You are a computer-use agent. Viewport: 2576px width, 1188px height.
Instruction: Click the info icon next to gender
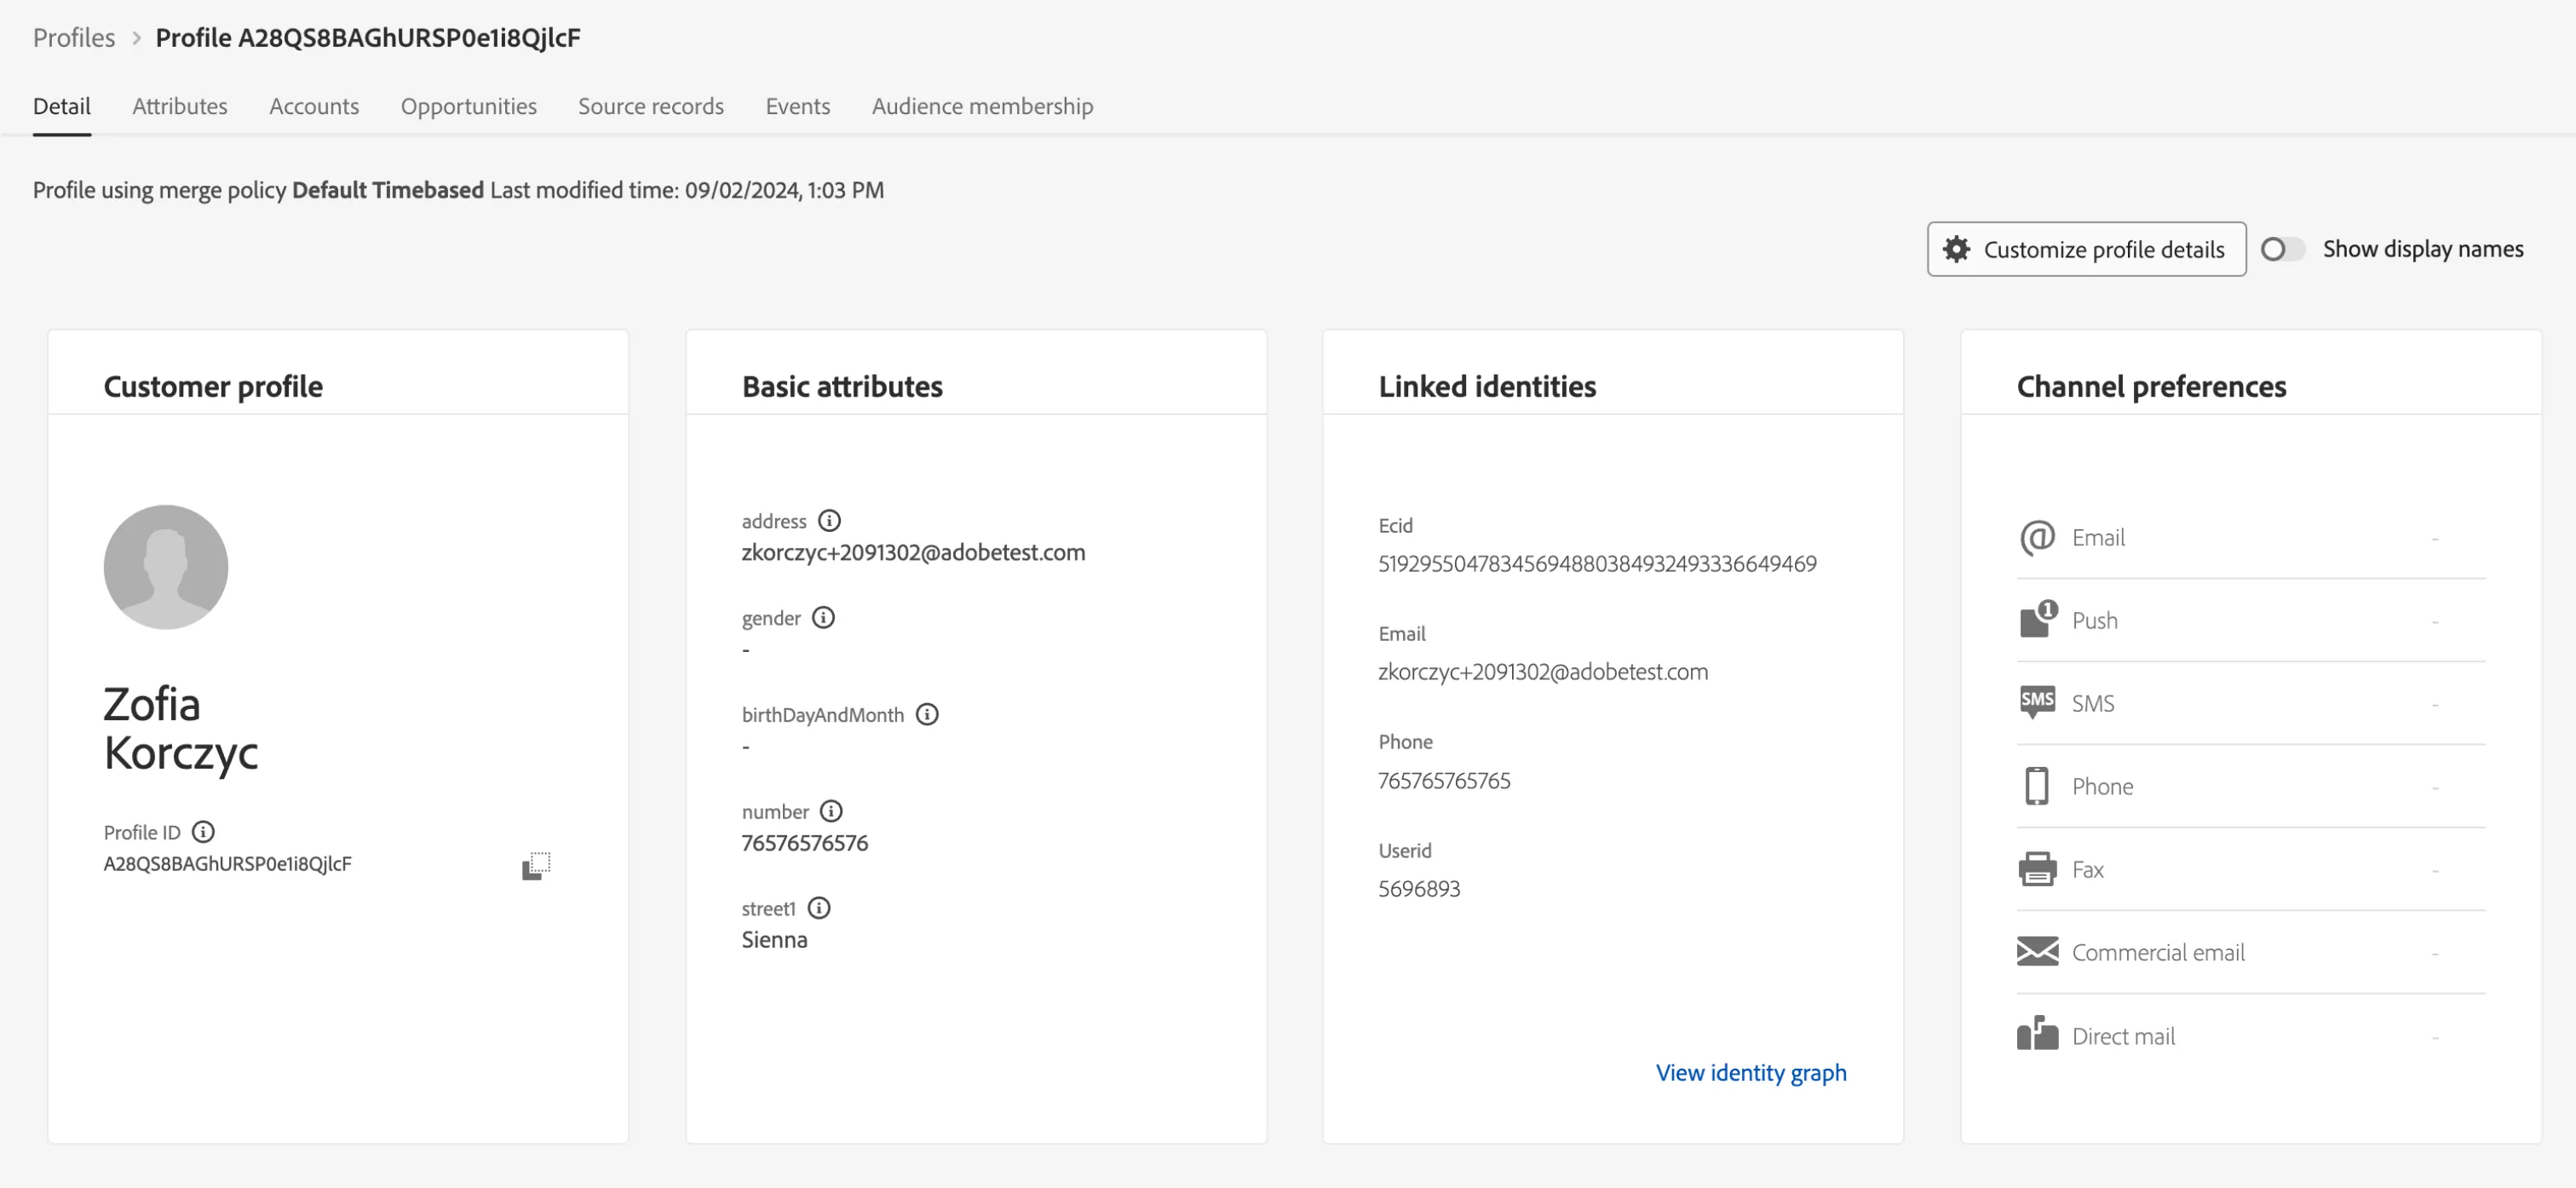click(823, 618)
